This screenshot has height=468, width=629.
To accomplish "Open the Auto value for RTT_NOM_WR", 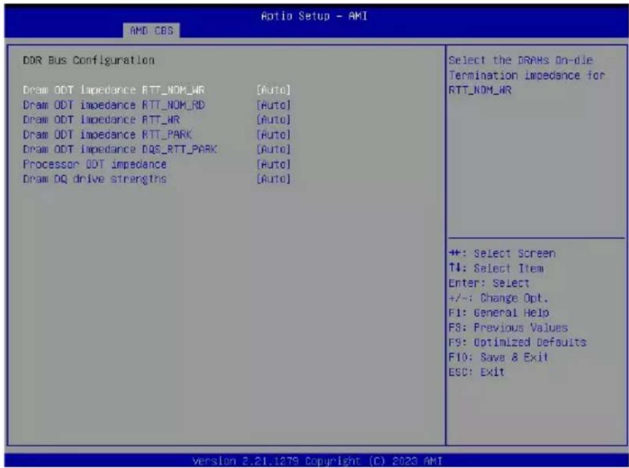I will [x=273, y=90].
